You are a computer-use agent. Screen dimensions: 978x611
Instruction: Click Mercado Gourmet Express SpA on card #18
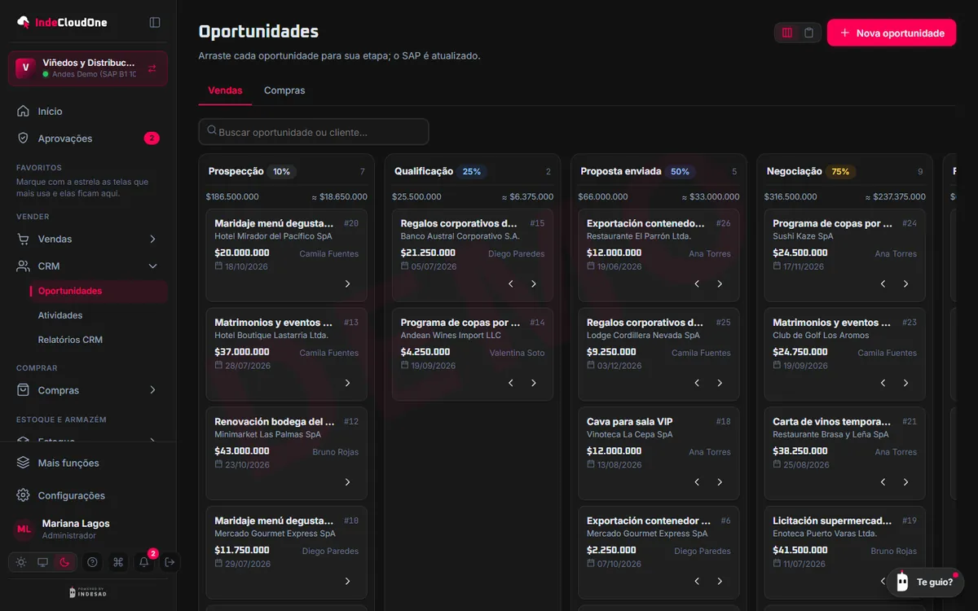coord(275,534)
